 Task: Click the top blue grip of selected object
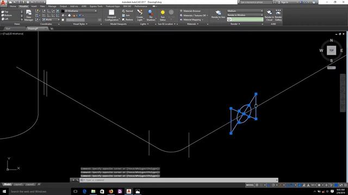pos(256,94)
